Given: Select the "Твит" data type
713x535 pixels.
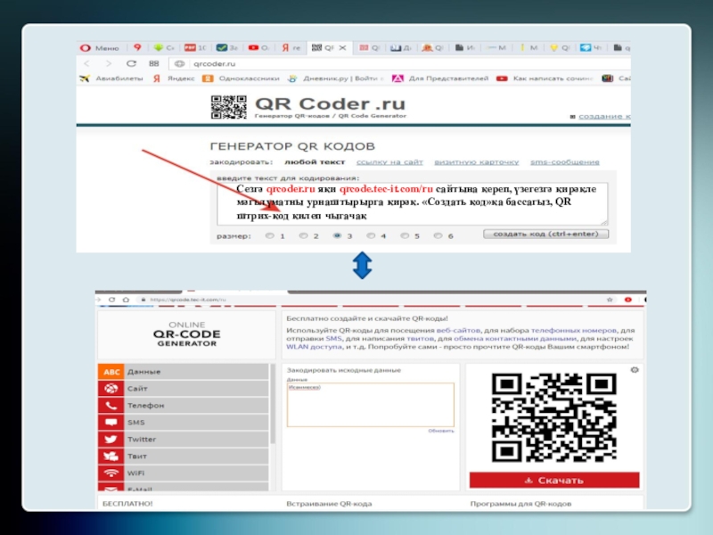Looking at the screenshot, I should coord(184,456).
